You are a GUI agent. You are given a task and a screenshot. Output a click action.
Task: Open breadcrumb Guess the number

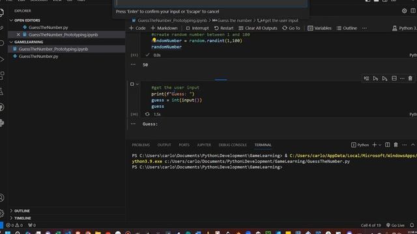(x=232, y=20)
